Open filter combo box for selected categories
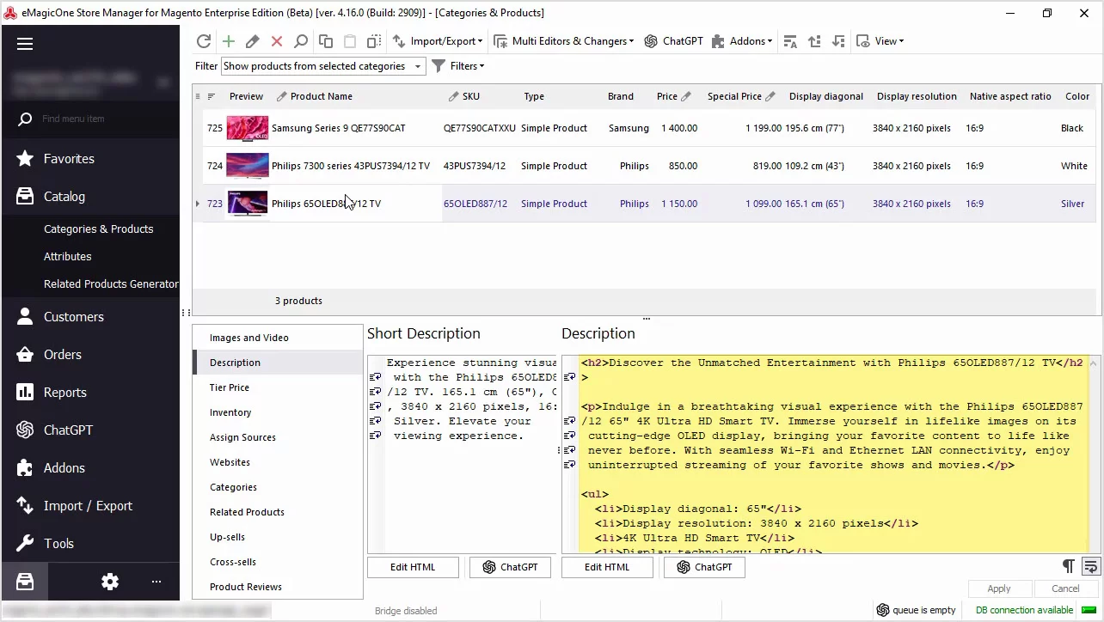This screenshot has width=1104, height=622. click(x=323, y=66)
